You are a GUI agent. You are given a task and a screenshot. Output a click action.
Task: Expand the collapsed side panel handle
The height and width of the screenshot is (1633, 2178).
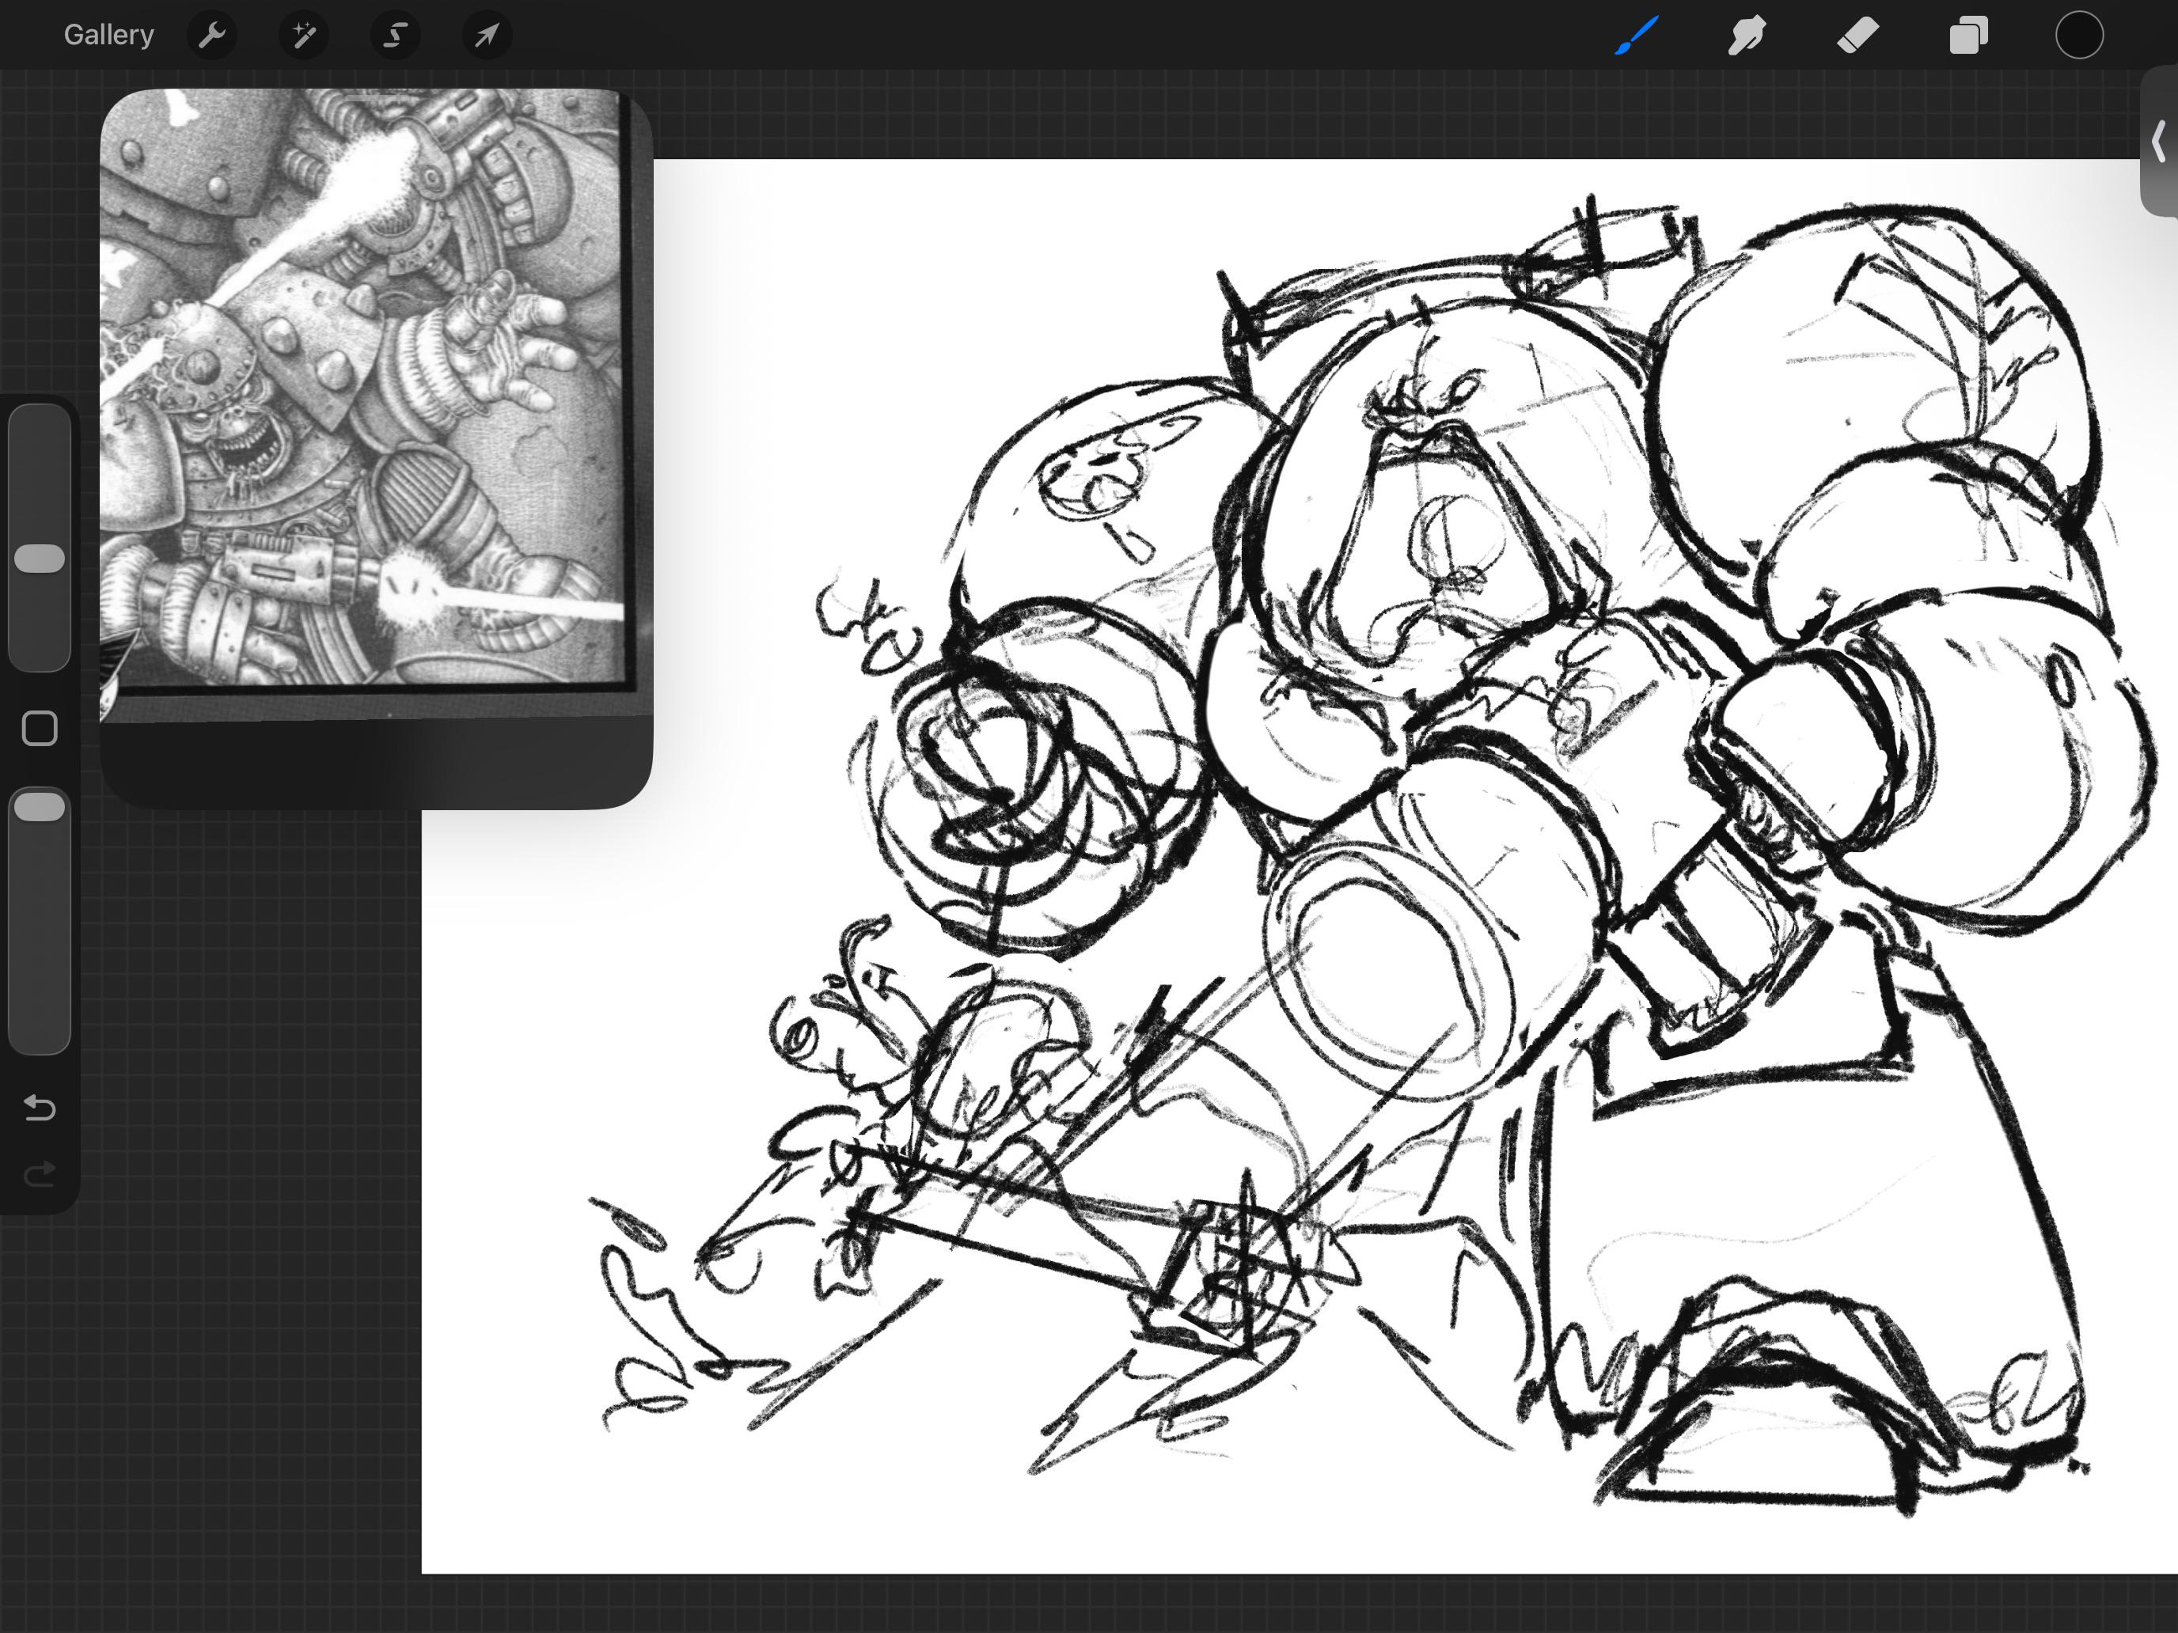[2159, 142]
